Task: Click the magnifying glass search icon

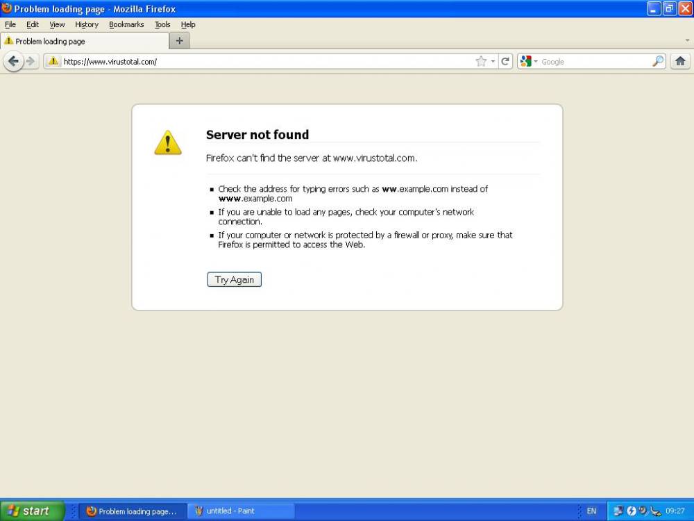Action: coord(658,61)
